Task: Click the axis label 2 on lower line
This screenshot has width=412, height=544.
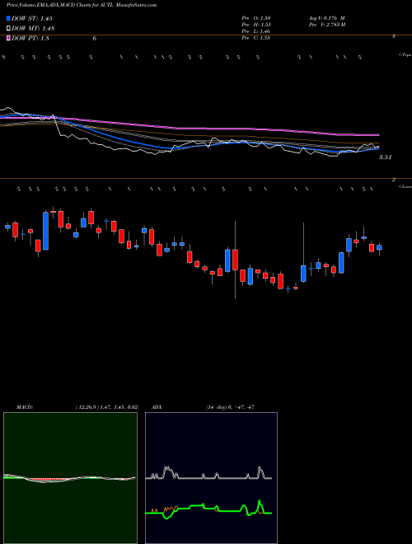Action: click(x=394, y=180)
